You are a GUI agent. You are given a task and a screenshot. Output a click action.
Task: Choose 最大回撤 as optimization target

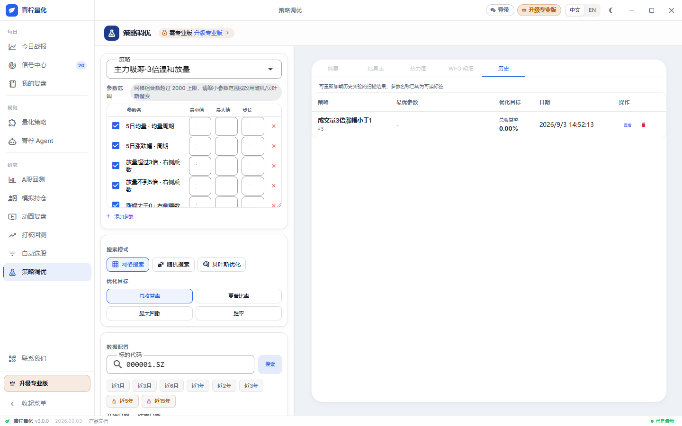tap(150, 313)
